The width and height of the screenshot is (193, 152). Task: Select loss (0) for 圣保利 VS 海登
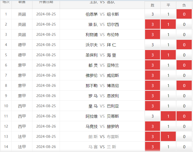point(184,55)
